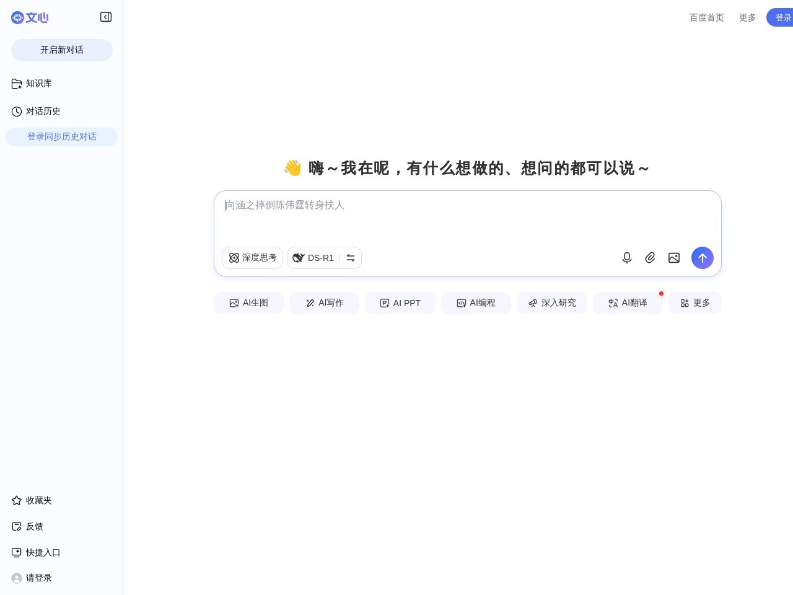The height and width of the screenshot is (595, 793).
Task: Open 收藏夹 favorites in the sidebar
Action: 38,500
